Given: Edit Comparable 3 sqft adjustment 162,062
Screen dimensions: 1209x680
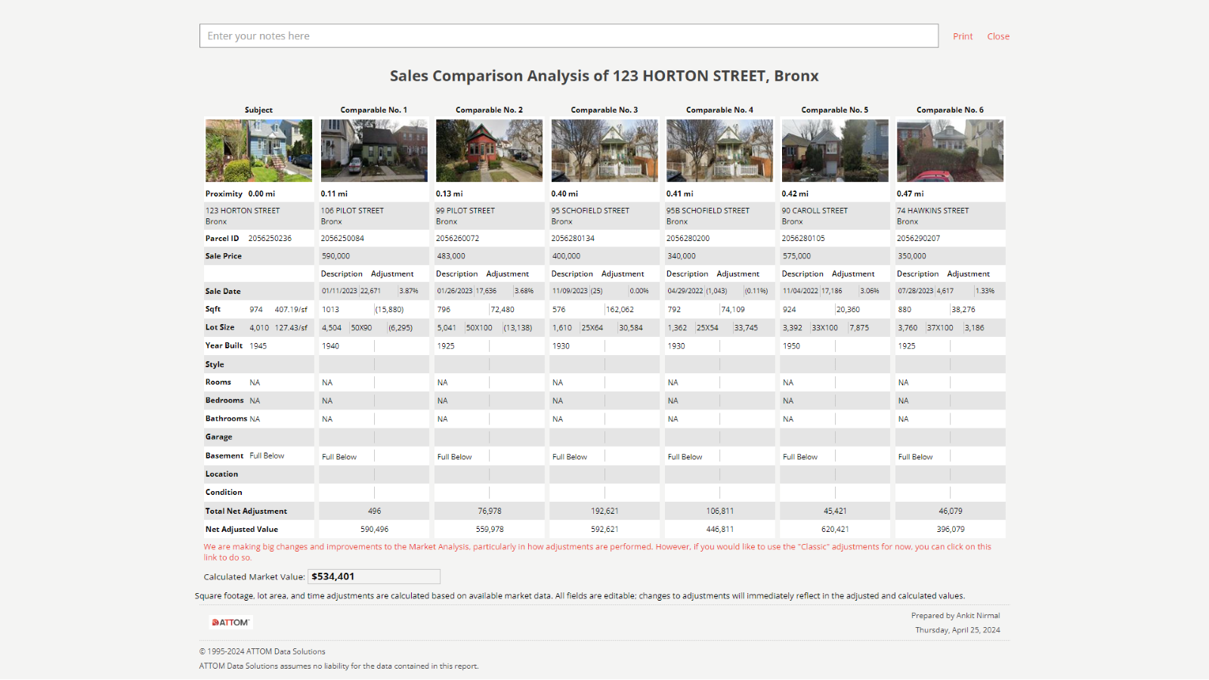Looking at the screenshot, I should 629,310.
